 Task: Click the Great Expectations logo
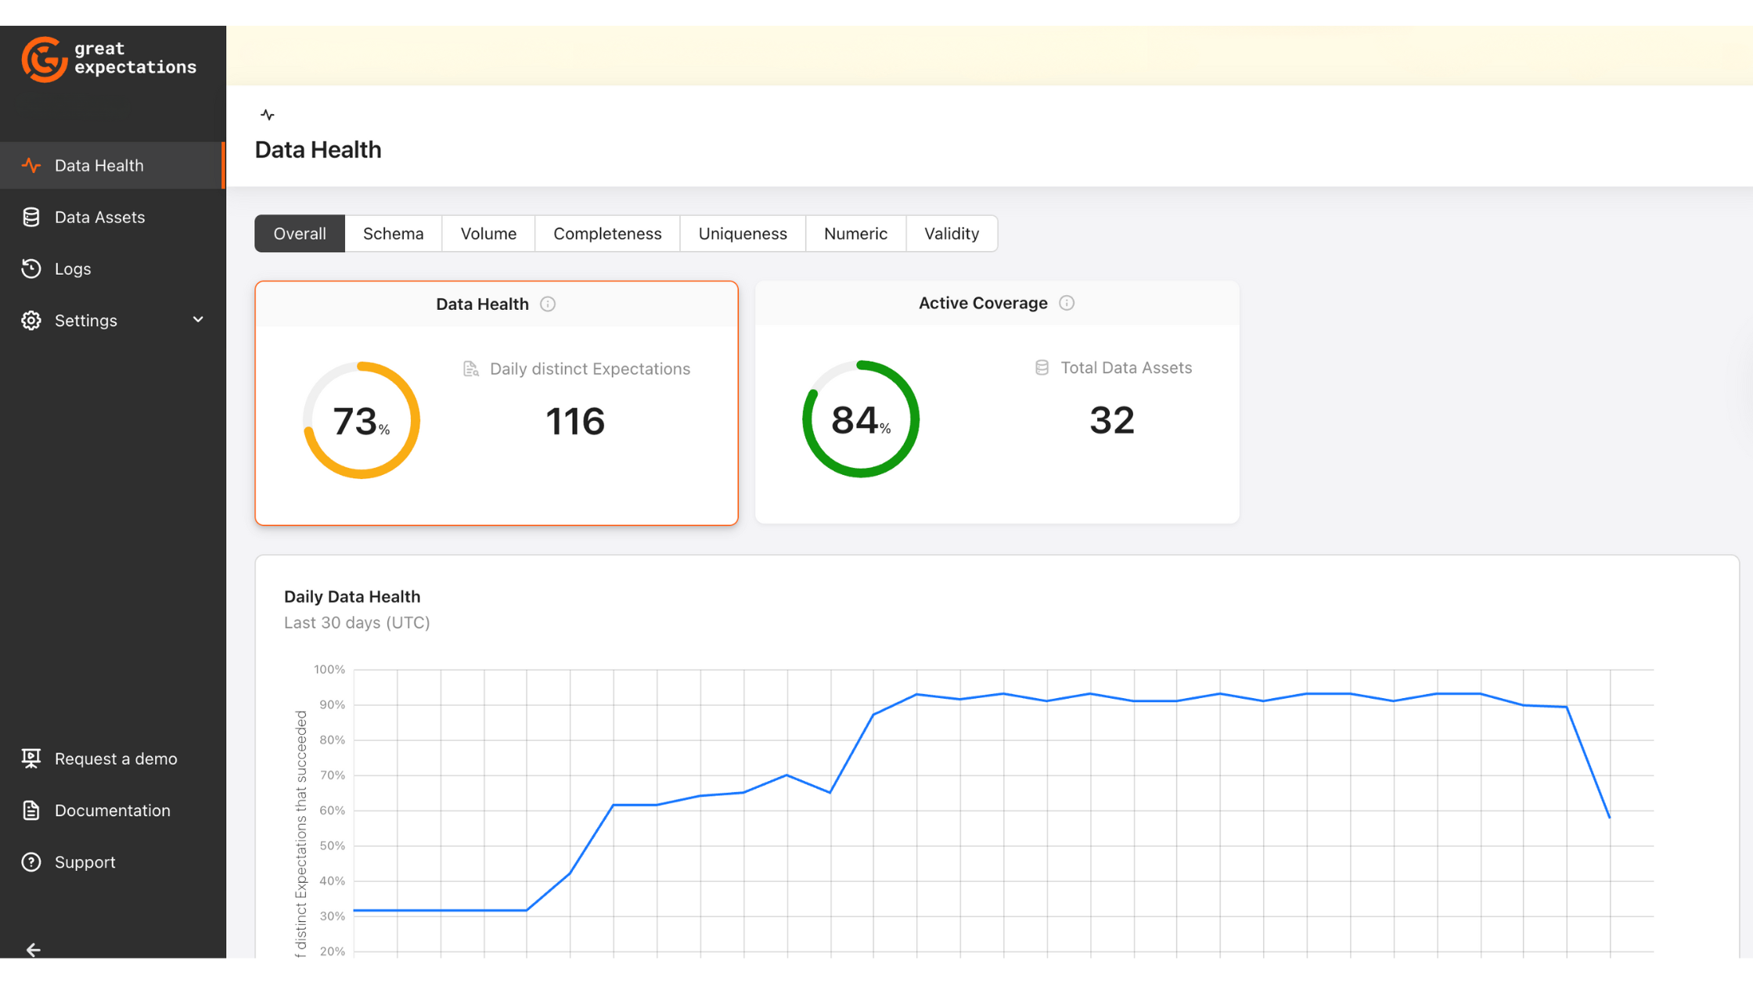click(109, 59)
